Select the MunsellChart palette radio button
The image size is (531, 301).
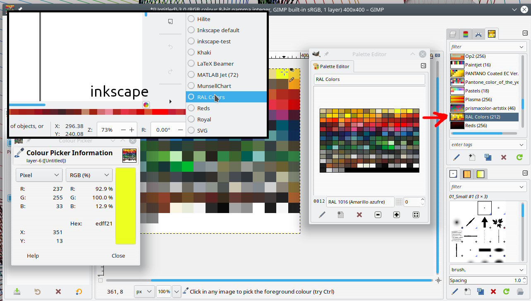[x=191, y=86]
